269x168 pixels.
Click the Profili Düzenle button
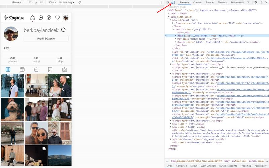click(x=46, y=39)
